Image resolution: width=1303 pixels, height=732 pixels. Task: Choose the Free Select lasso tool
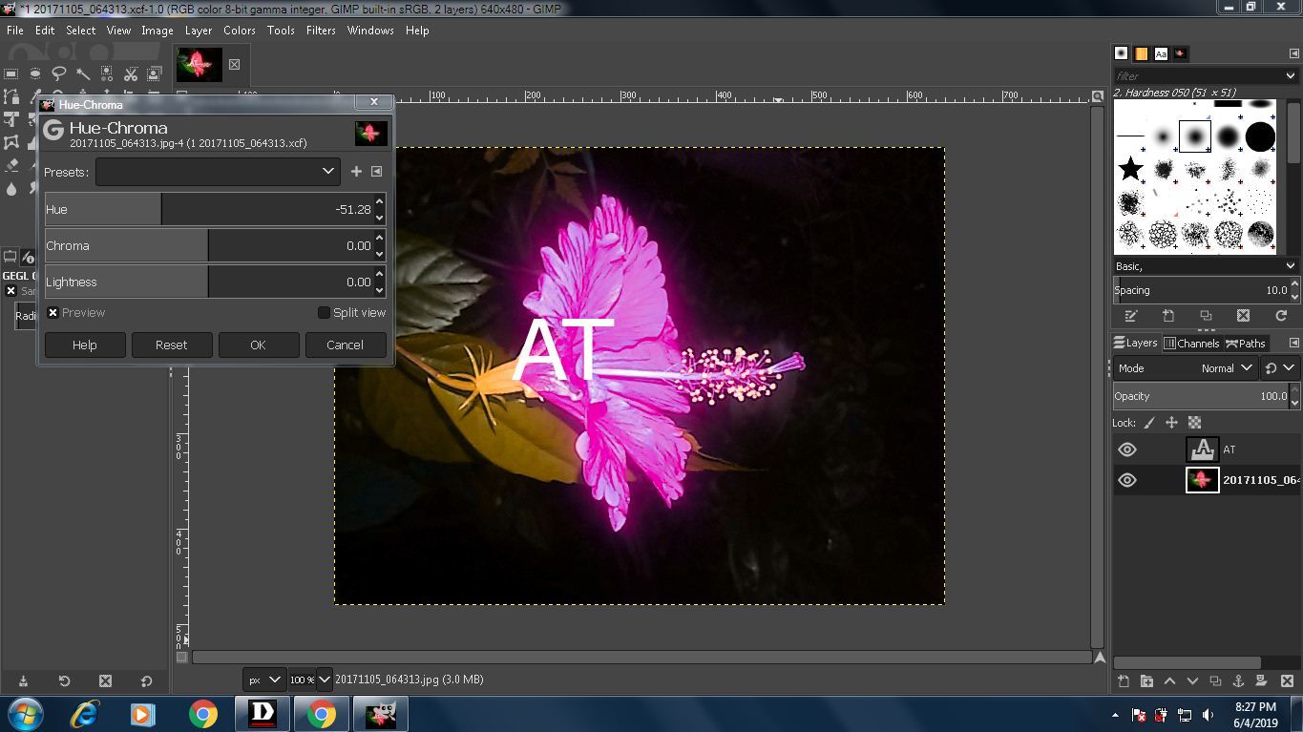click(x=59, y=73)
